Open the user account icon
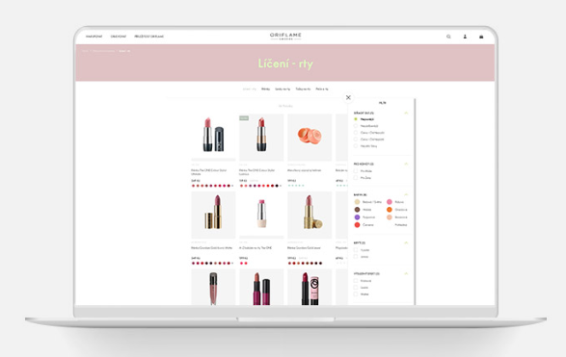 click(465, 37)
